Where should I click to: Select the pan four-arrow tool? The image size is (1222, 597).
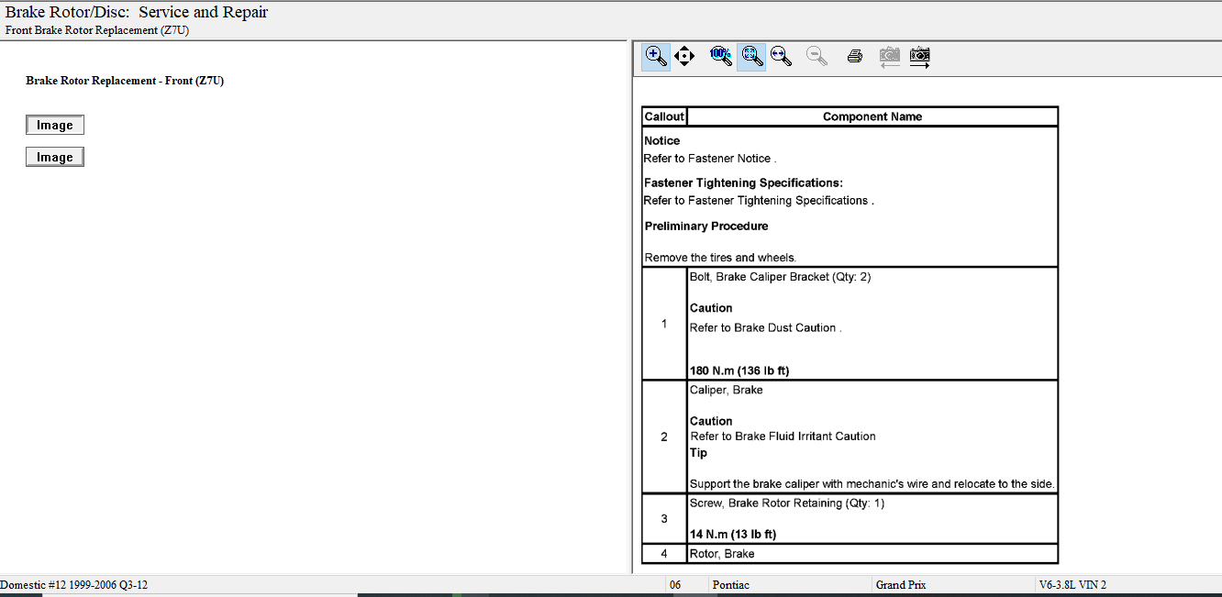tap(684, 57)
